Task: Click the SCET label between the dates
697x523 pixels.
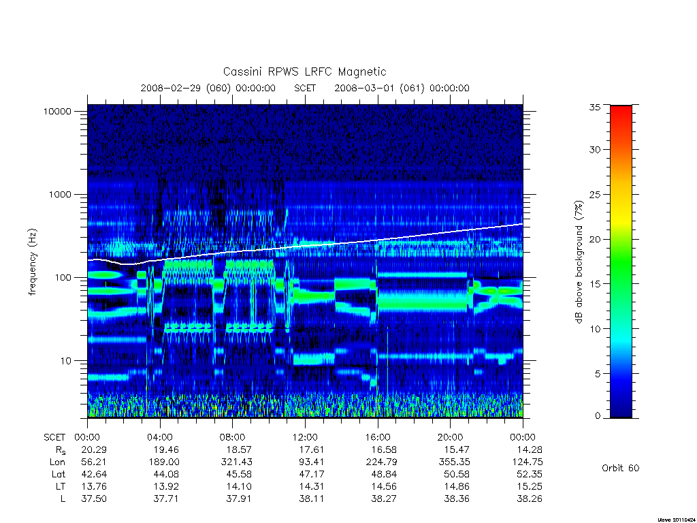Action: click(x=305, y=88)
